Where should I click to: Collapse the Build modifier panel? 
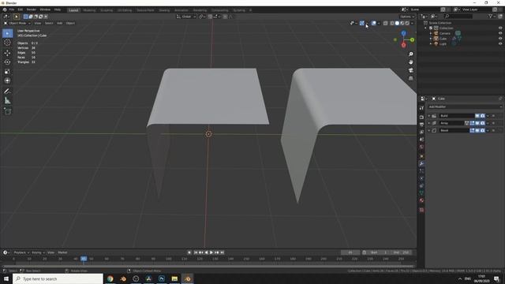click(429, 116)
